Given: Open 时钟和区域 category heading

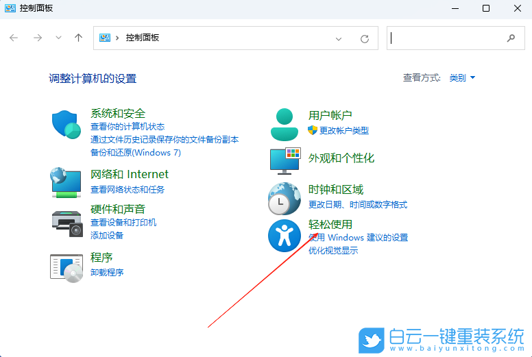Looking at the screenshot, I should (336, 190).
